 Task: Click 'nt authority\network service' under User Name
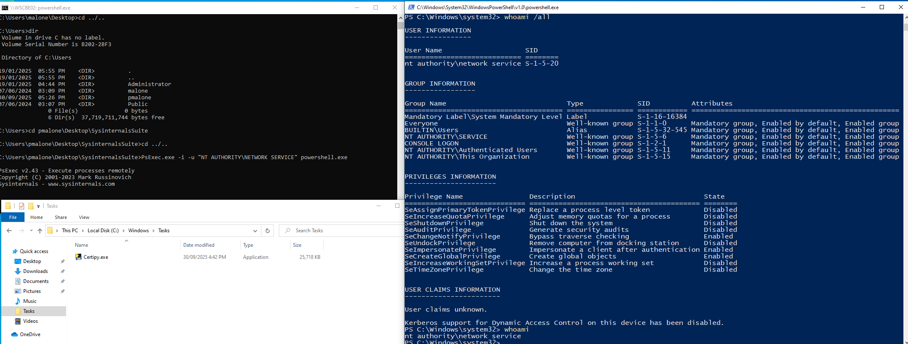463,64
